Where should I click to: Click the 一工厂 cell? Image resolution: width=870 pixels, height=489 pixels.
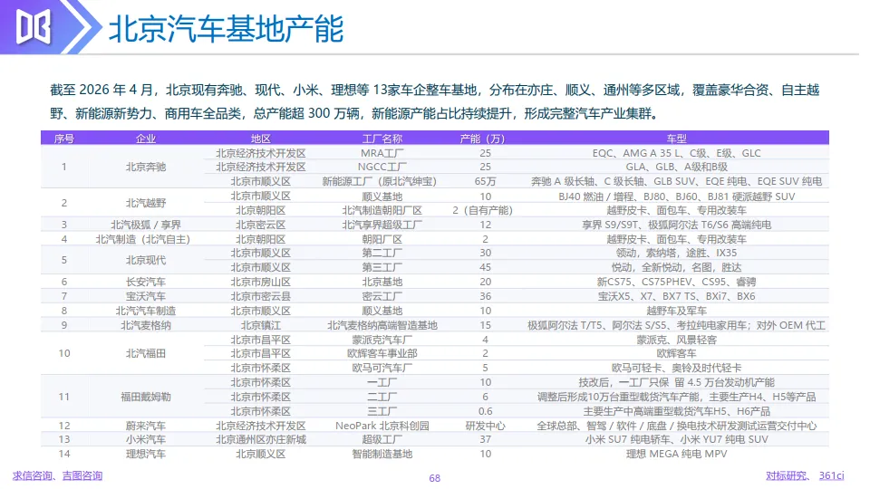pos(382,382)
